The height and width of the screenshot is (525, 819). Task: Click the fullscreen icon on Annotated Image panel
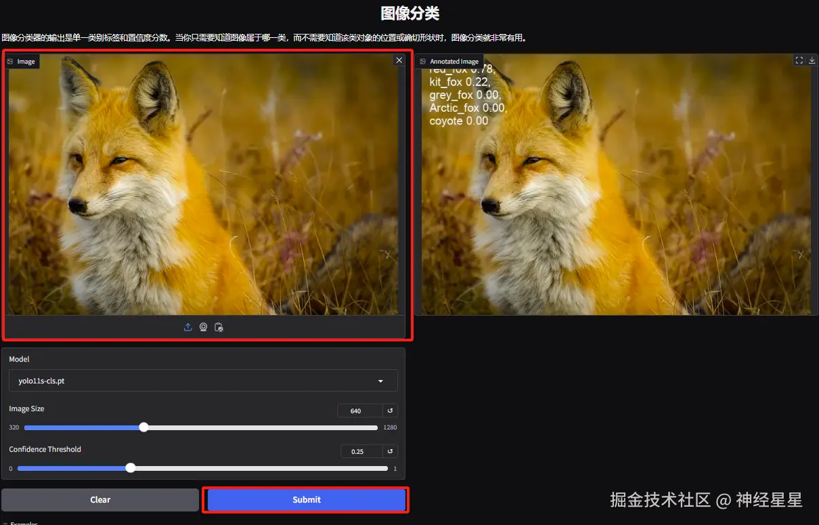coord(799,60)
